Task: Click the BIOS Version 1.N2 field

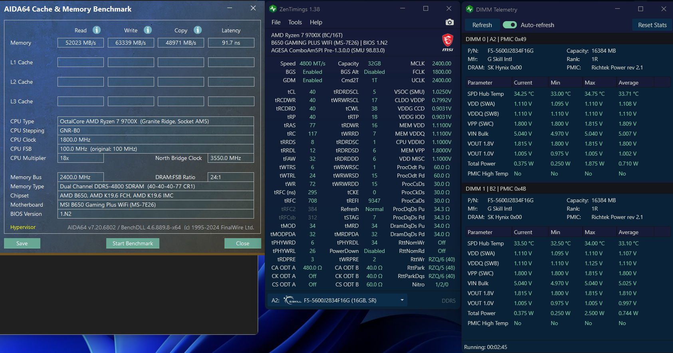Action: coord(156,214)
